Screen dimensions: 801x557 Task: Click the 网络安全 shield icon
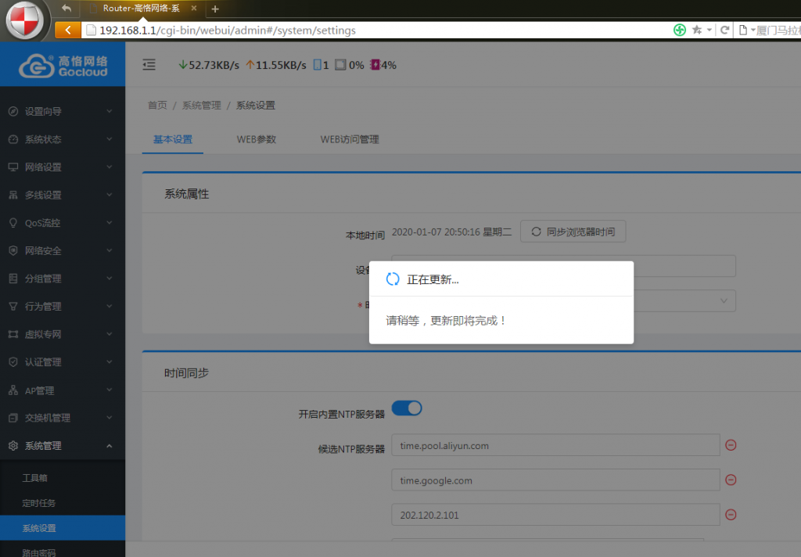pos(13,250)
